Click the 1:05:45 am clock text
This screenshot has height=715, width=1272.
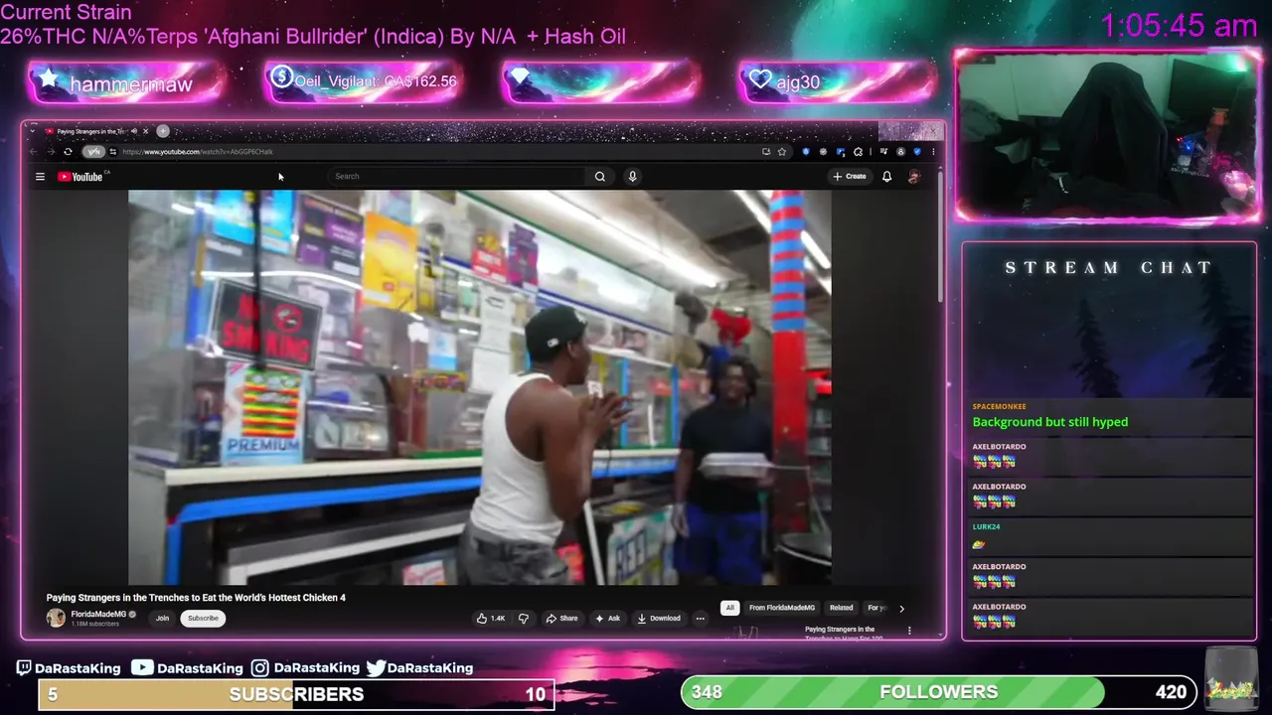(1179, 26)
